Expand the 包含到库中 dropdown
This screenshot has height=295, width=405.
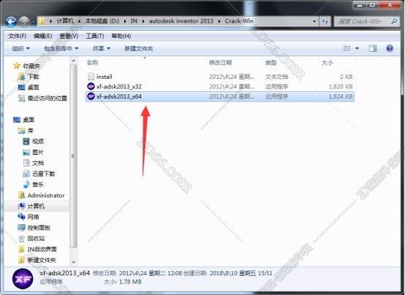coord(61,48)
